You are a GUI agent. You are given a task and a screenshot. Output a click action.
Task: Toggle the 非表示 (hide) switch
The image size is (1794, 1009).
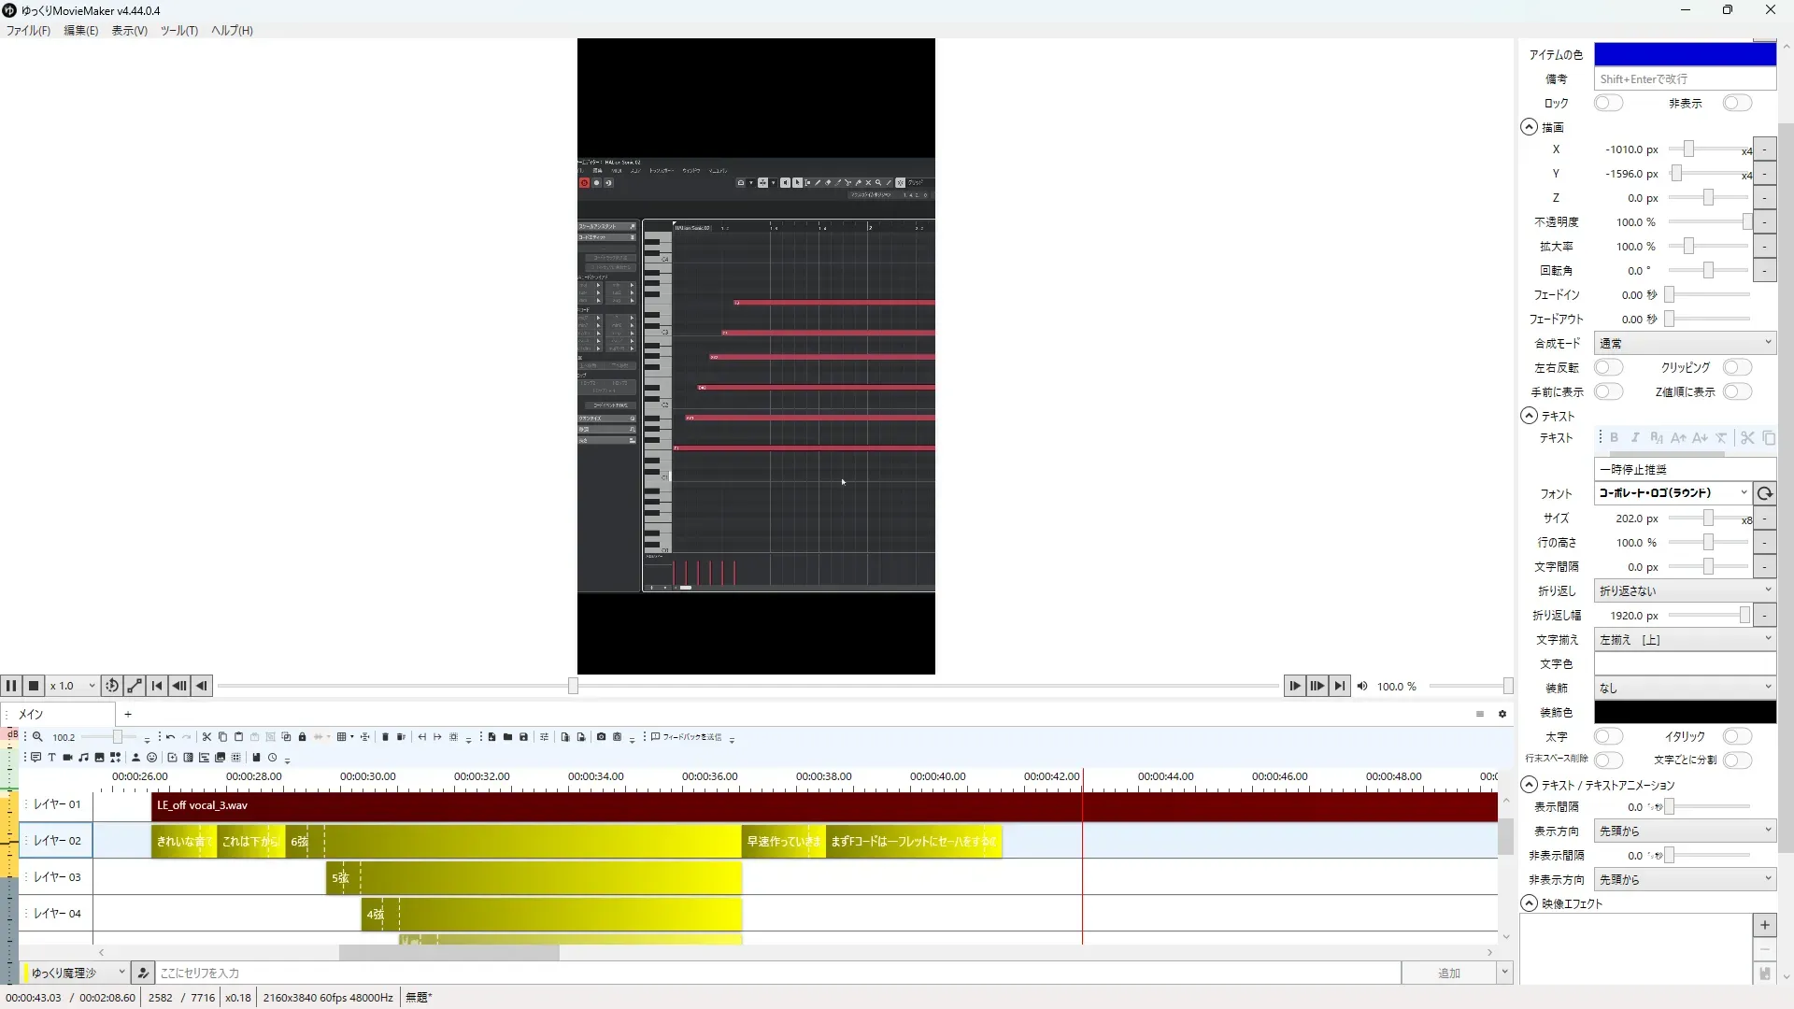coord(1736,103)
